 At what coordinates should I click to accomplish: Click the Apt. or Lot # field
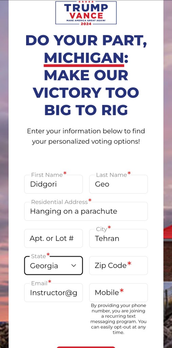[x=53, y=238]
